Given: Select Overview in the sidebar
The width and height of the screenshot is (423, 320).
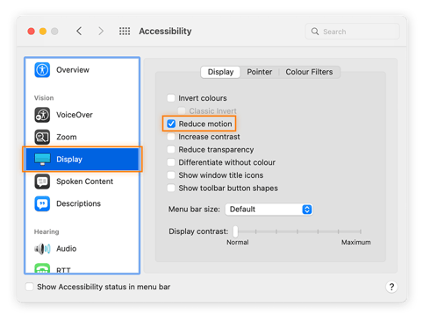Looking at the screenshot, I should tap(82, 70).
